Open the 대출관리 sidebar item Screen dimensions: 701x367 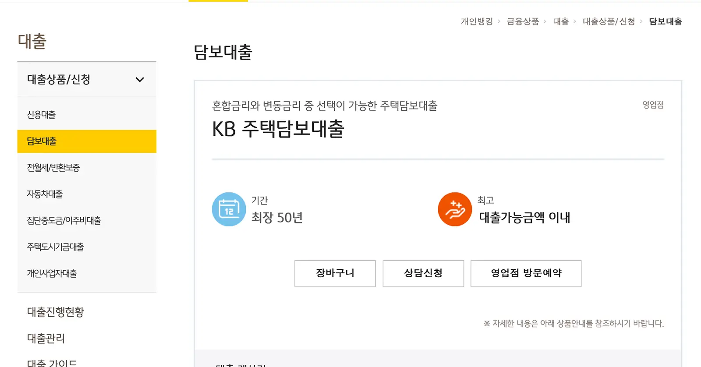click(46, 339)
